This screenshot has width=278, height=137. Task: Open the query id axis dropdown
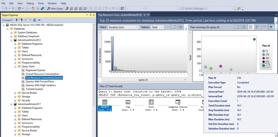144,80
